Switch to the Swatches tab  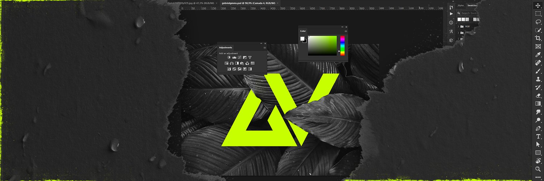(x=472, y=5)
